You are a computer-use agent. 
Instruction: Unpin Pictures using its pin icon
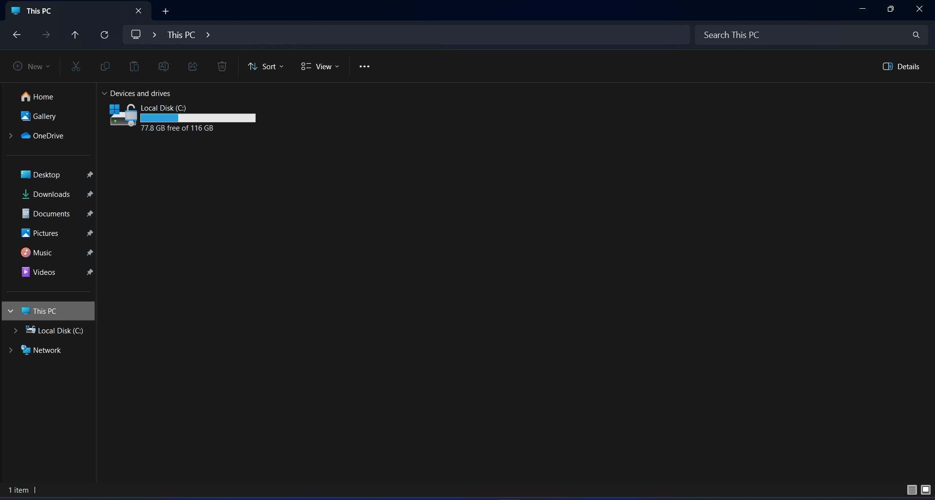coord(90,233)
